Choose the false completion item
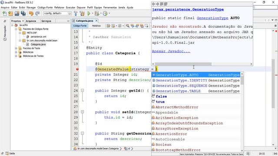278x156 pixels. click(x=196, y=96)
